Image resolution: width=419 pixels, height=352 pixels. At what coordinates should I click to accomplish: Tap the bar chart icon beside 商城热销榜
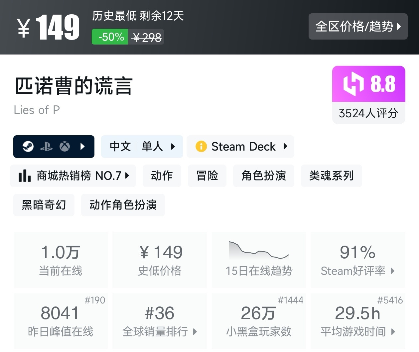(25, 176)
